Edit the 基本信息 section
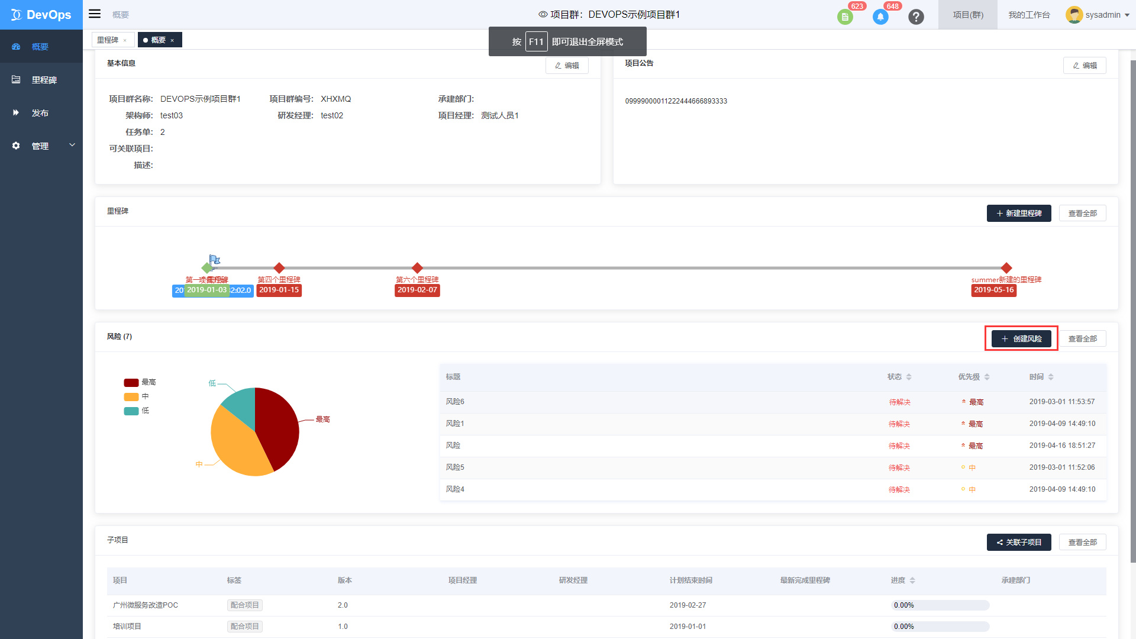 coord(567,66)
